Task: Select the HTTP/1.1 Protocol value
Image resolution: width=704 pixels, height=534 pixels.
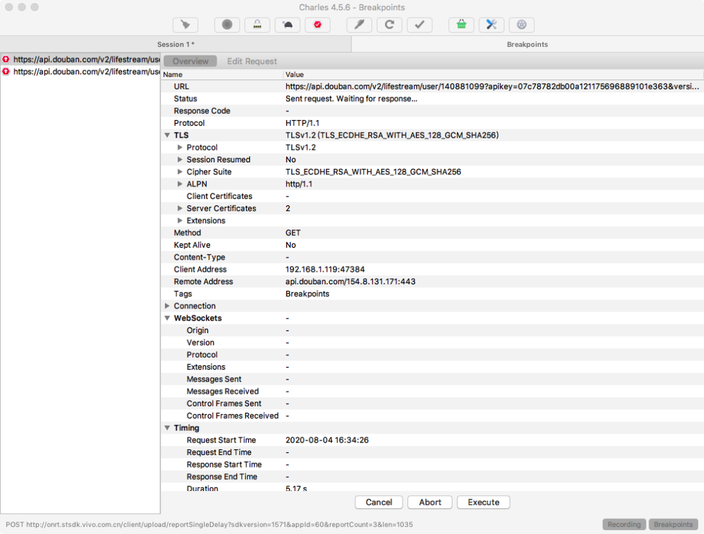Action: pyautogui.click(x=302, y=123)
